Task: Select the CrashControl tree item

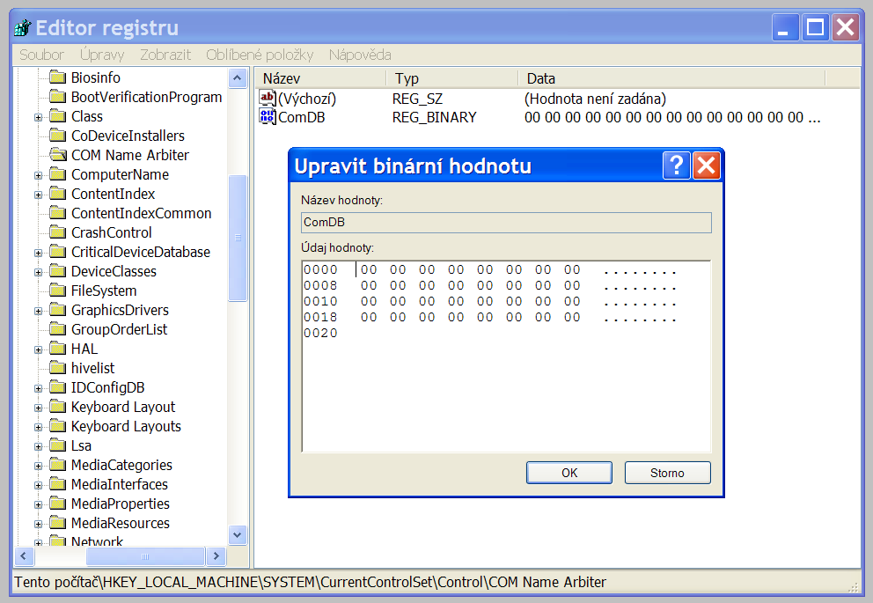Action: click(111, 232)
